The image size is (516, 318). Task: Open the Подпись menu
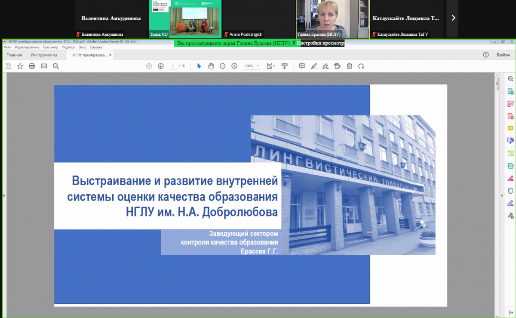(68, 47)
